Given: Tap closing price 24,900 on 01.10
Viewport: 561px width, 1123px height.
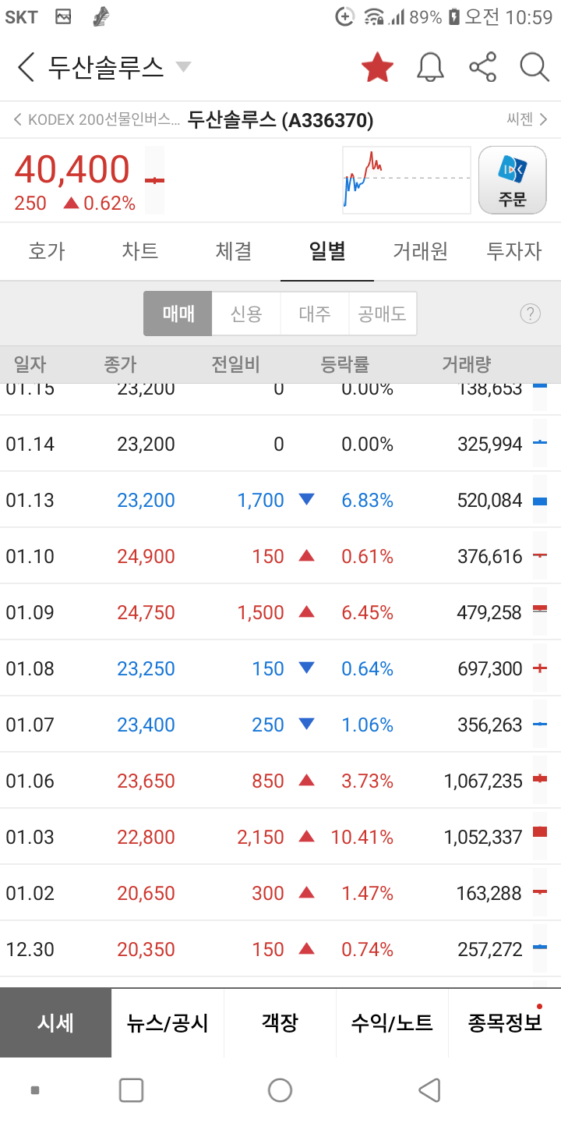Looking at the screenshot, I should [146, 556].
